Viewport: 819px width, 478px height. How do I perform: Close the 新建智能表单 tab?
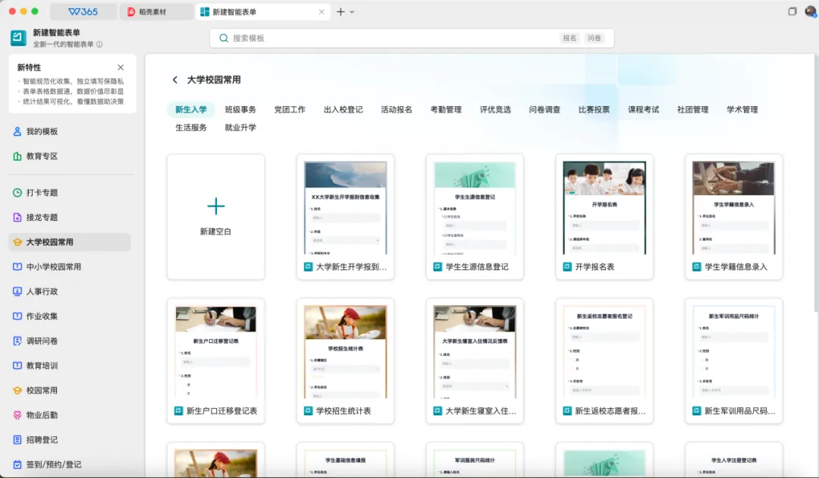click(322, 12)
